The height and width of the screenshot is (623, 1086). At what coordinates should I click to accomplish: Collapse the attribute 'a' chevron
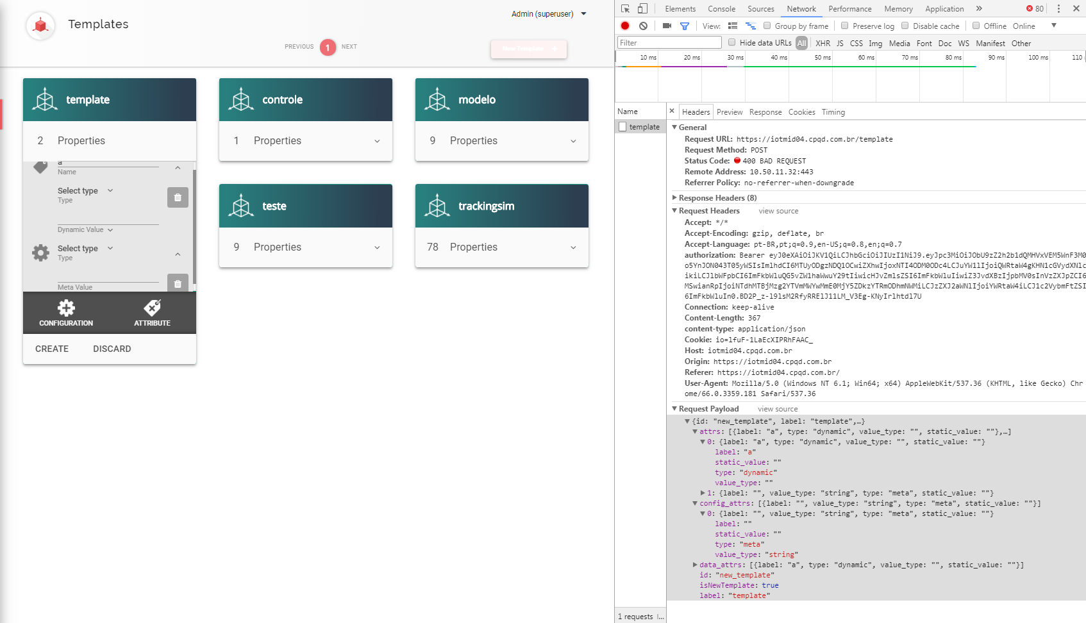178,168
